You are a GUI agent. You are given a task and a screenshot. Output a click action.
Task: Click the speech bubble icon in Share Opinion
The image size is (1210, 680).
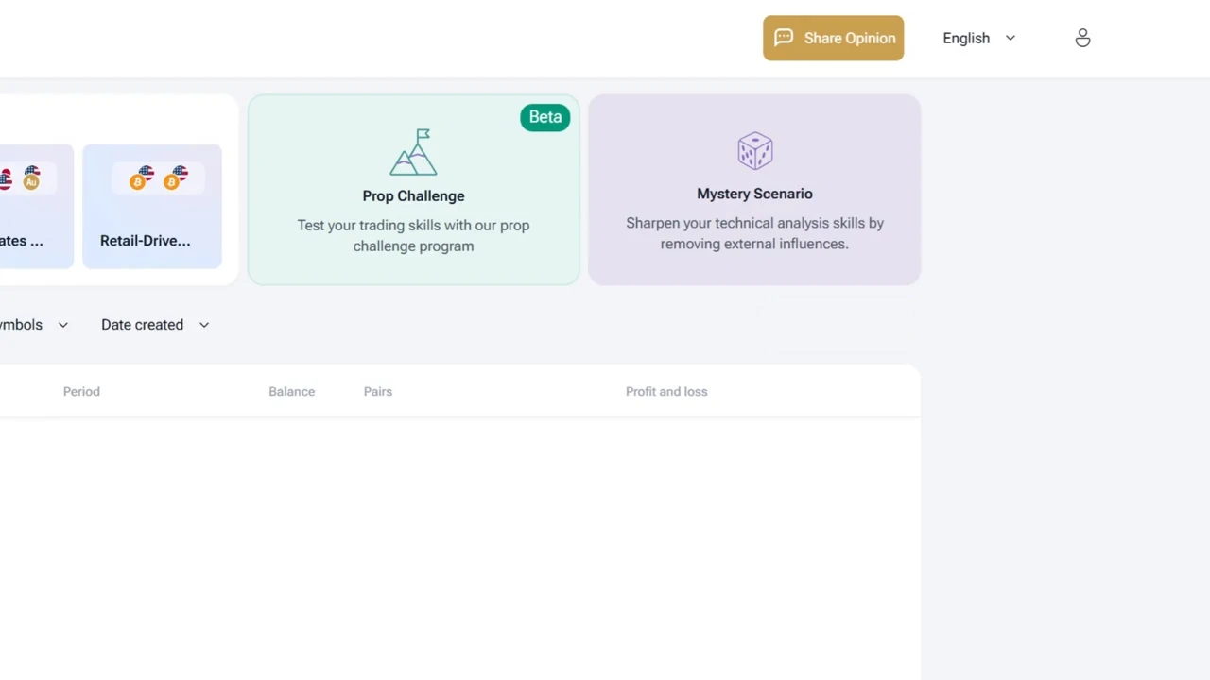(x=784, y=38)
